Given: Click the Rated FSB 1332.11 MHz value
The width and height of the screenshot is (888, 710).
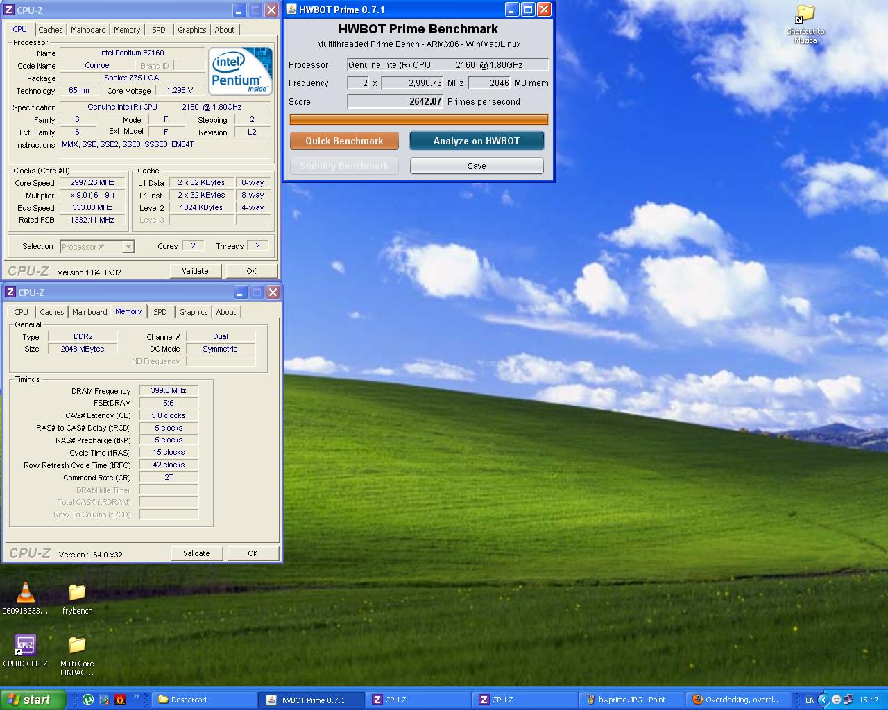Looking at the screenshot, I should coord(92,220).
